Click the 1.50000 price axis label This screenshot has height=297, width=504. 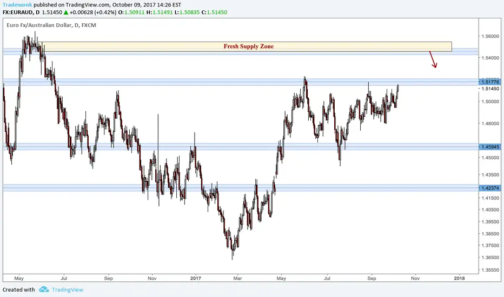(490, 102)
